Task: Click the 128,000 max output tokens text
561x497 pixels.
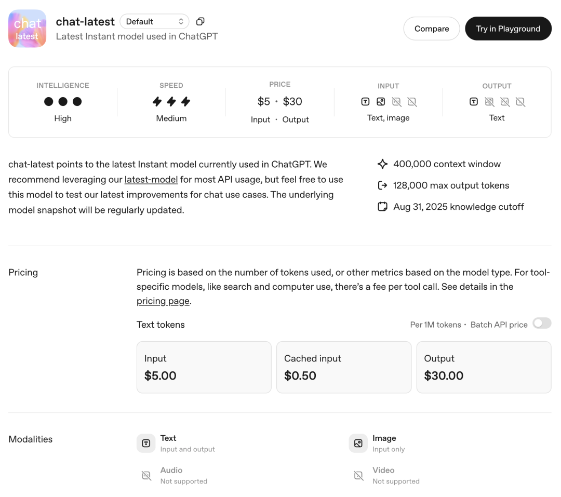Action: coord(451,185)
